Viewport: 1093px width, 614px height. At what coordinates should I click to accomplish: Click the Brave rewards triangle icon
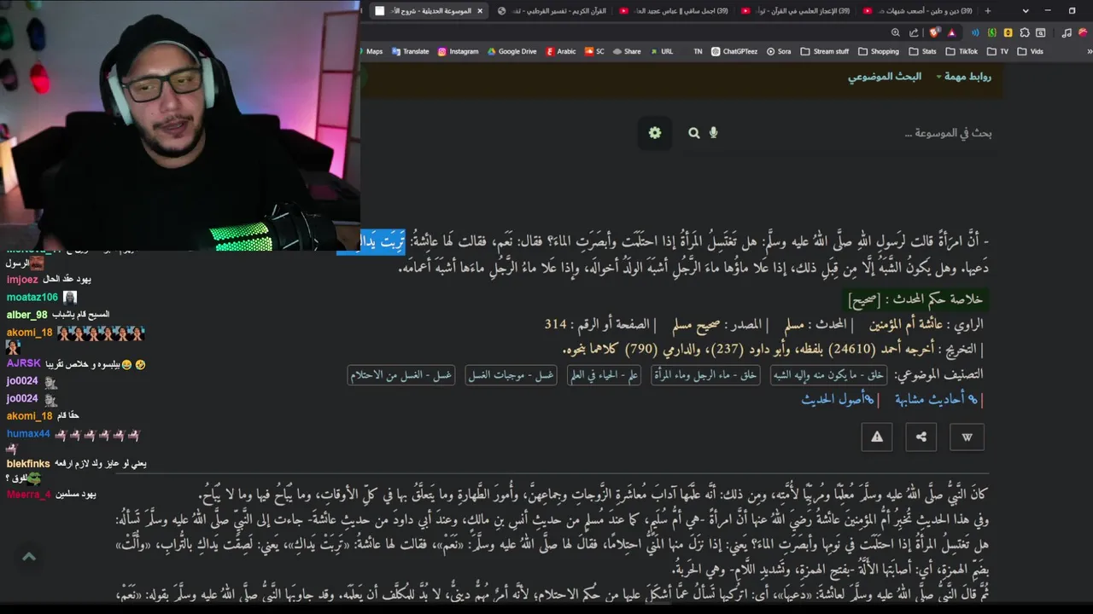(951, 32)
